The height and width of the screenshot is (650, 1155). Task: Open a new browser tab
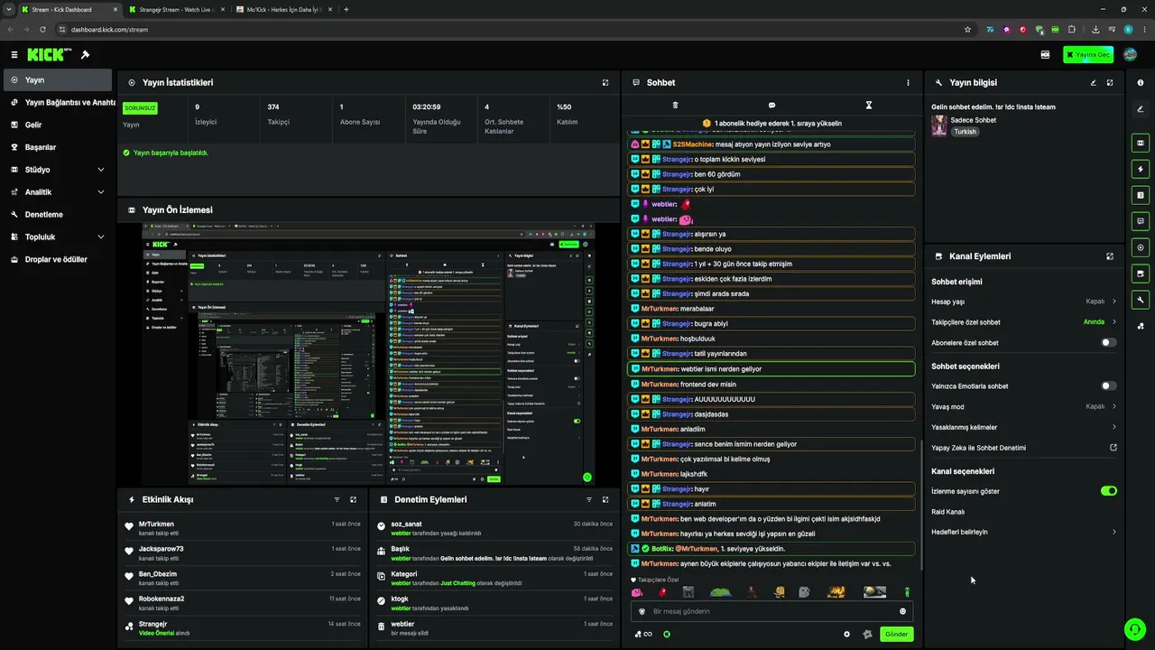(x=346, y=10)
